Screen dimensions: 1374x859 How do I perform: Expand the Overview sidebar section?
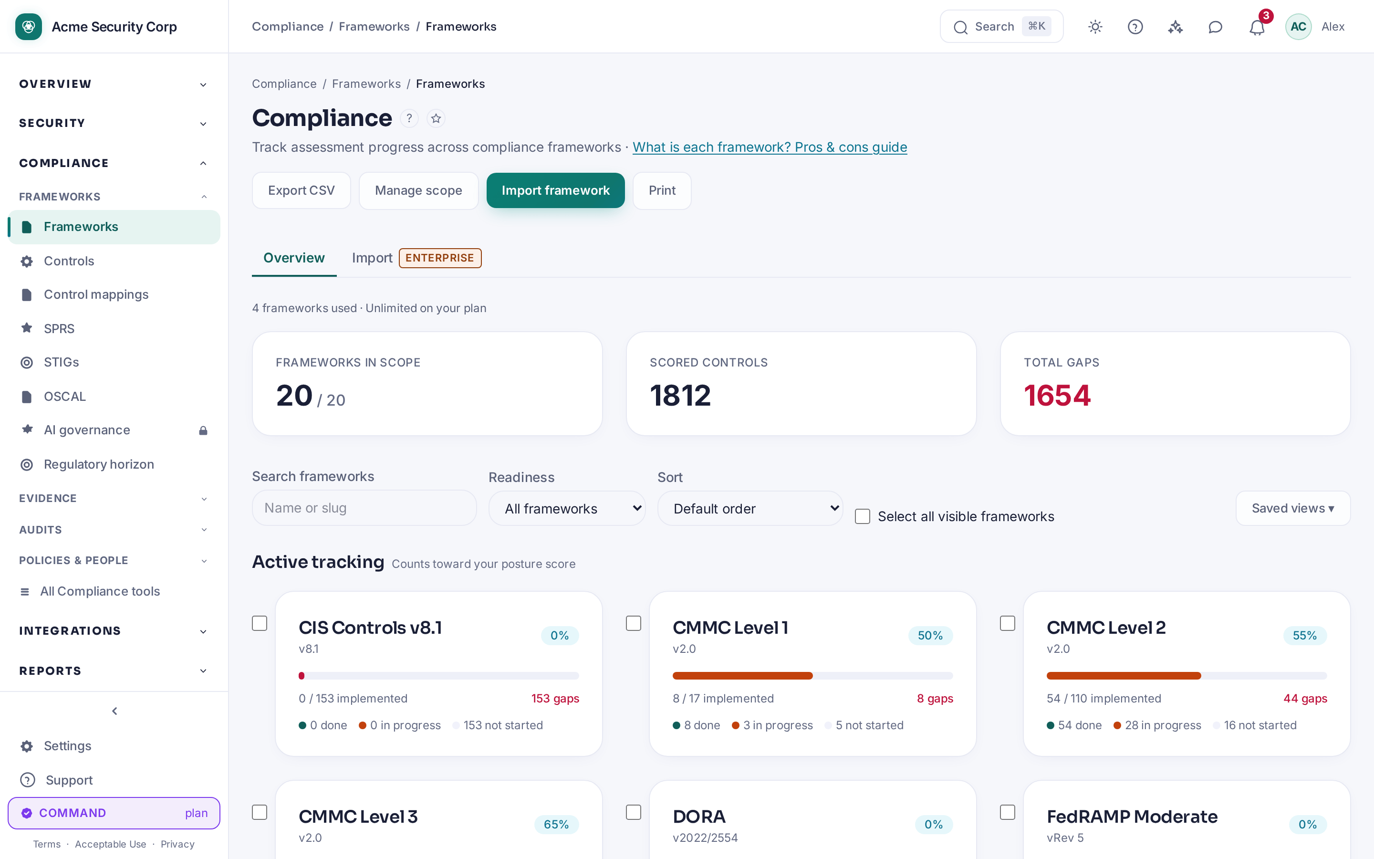(114, 84)
